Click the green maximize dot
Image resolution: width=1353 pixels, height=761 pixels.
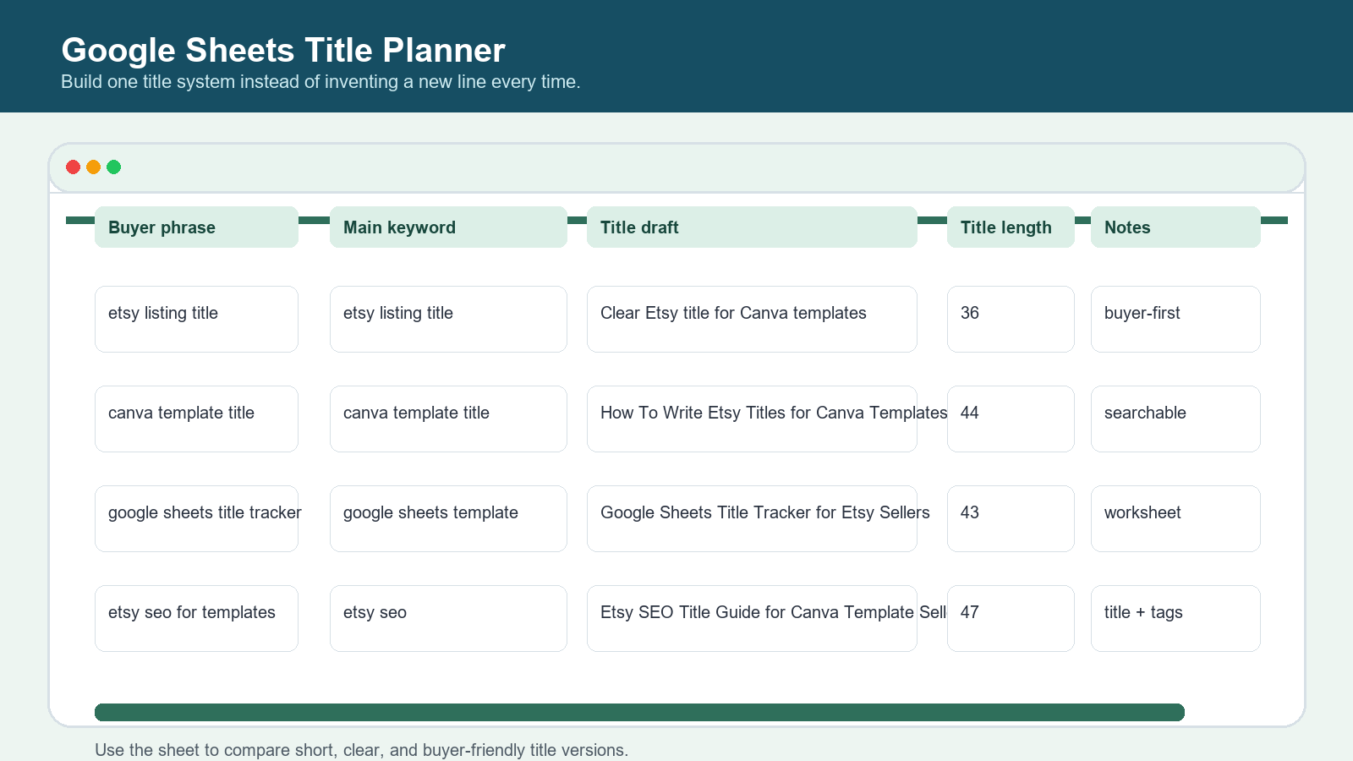(114, 167)
